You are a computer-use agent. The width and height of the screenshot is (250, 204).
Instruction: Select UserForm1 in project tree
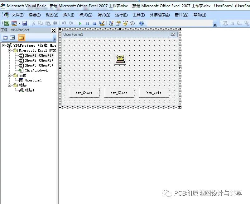(x=33, y=80)
